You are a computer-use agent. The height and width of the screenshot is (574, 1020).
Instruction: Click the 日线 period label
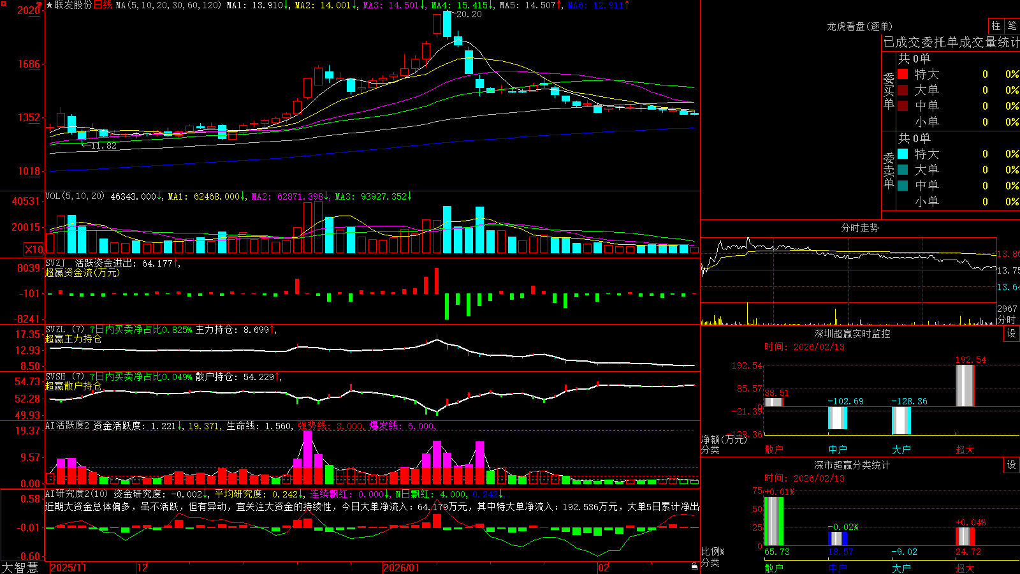click(x=103, y=5)
